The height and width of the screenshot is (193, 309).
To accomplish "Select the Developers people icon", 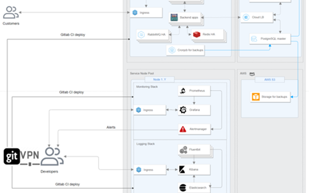I will click(52, 156).
